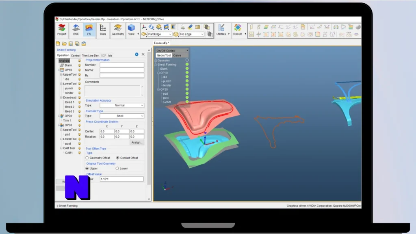Image resolution: width=416 pixels, height=234 pixels.
Task: Click the blue run icon in Sheet Forming
Action: click(x=136, y=54)
